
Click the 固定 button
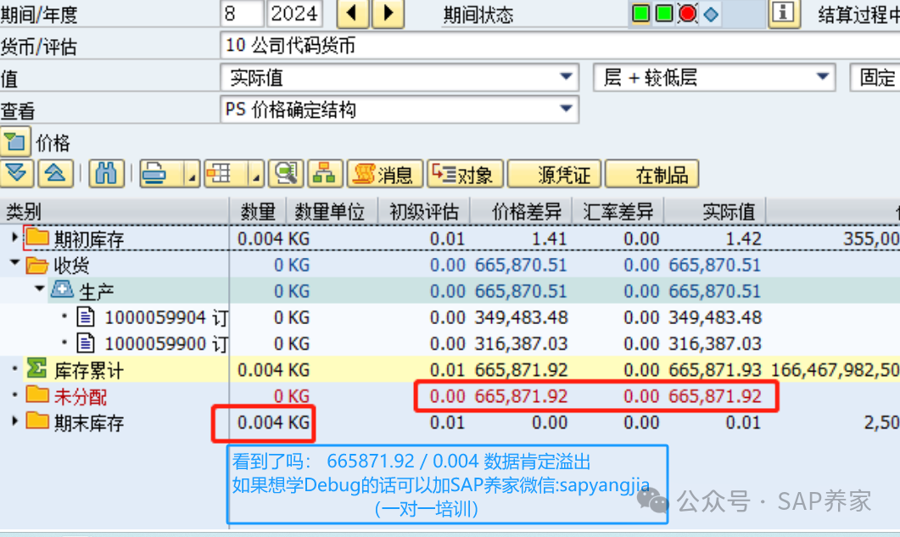click(875, 77)
